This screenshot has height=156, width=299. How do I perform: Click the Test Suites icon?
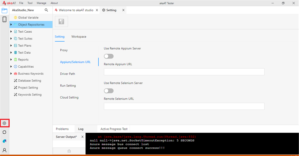point(15,38)
